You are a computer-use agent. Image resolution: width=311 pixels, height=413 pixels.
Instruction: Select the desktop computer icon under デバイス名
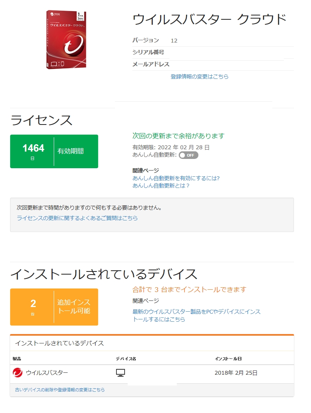coord(121,373)
